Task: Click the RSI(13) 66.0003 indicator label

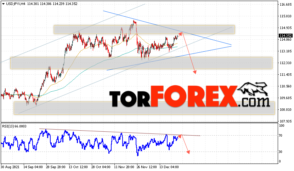Action: 14,126
